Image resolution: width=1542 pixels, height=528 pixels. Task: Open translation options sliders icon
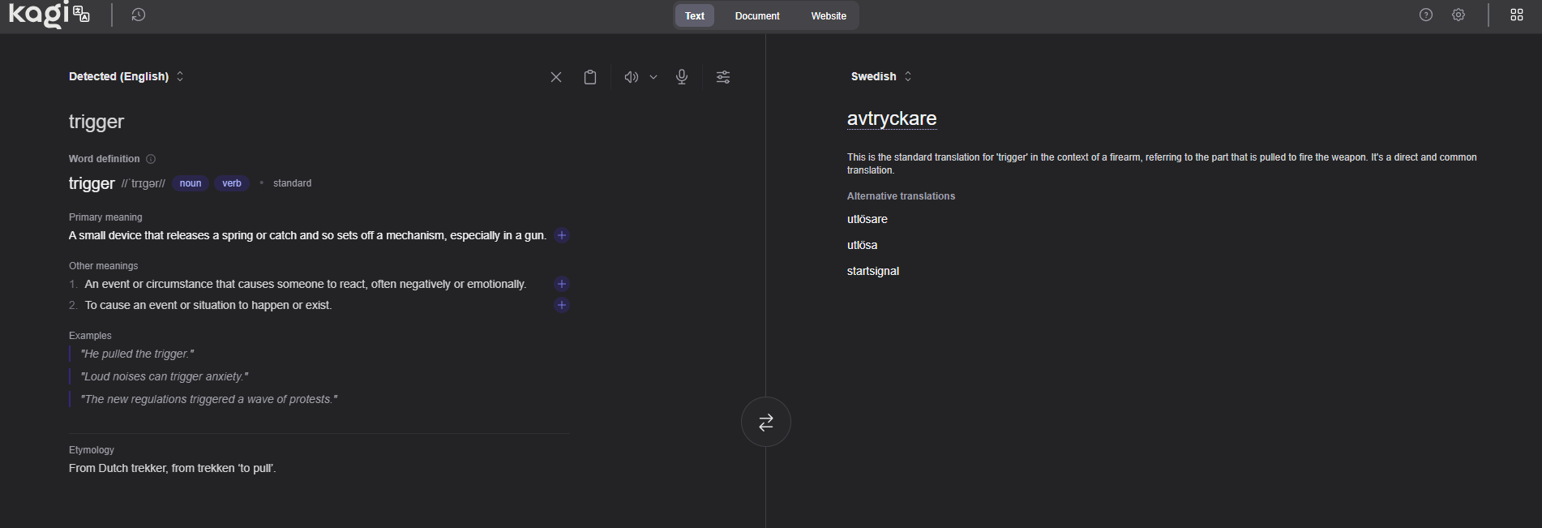[x=723, y=77]
